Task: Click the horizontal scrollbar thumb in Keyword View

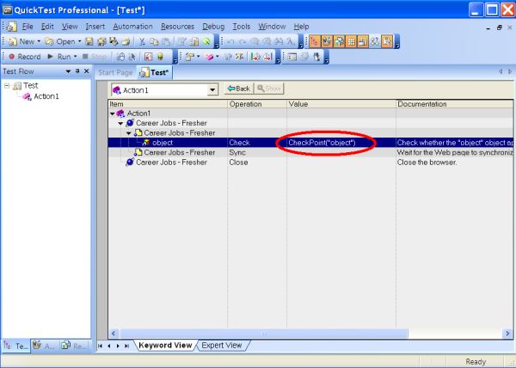Action: coord(264,334)
